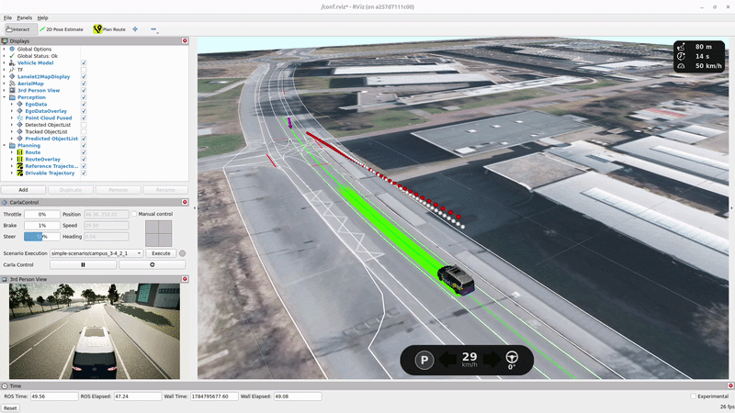Click the blue plus add-tool icon
This screenshot has width=735, height=413.
[x=135, y=29]
